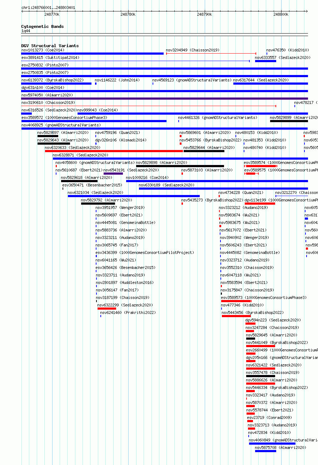Click nsv3951957 (Wenger2019) label

pos(120,207)
